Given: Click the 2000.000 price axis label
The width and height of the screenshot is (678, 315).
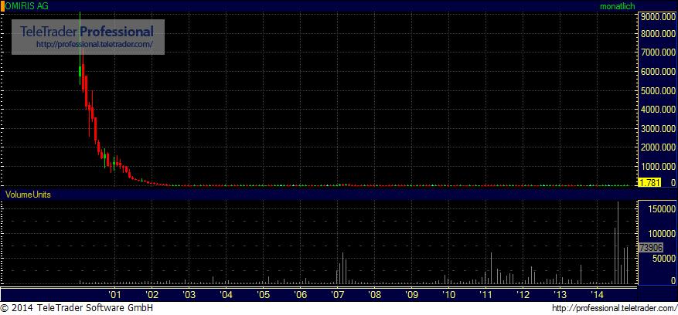Looking at the screenshot, I should pos(657,147).
